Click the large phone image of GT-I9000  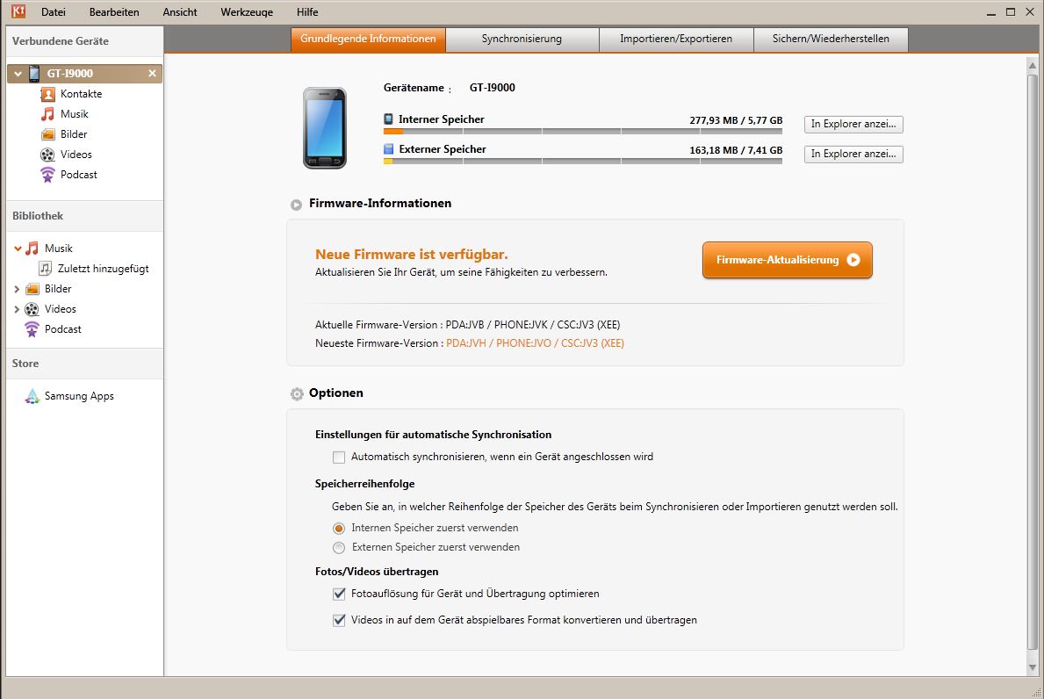click(325, 128)
